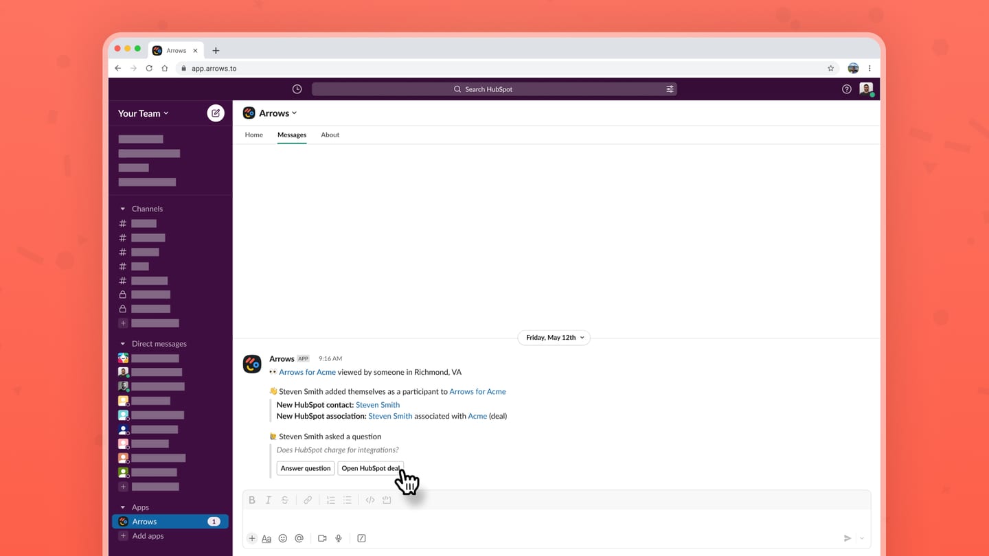Click the Search HubSpot field

click(x=494, y=89)
